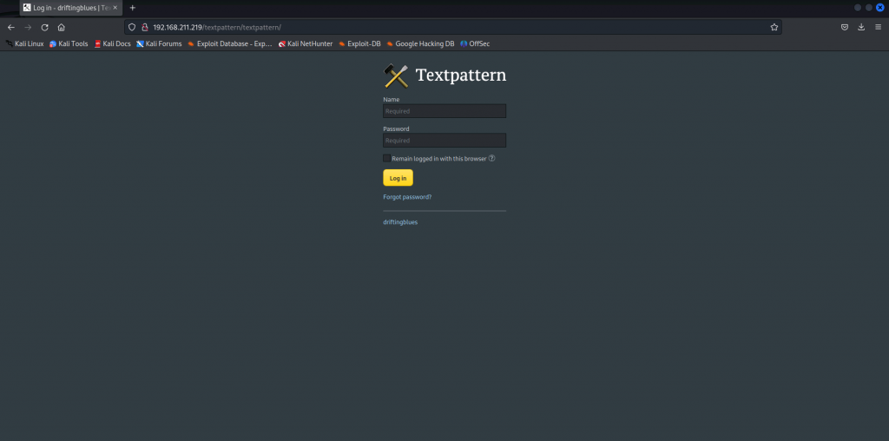The width and height of the screenshot is (889, 441).
Task: Click the browser forward arrow
Action: (28, 27)
